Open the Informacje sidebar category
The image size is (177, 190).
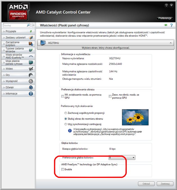point(18,94)
